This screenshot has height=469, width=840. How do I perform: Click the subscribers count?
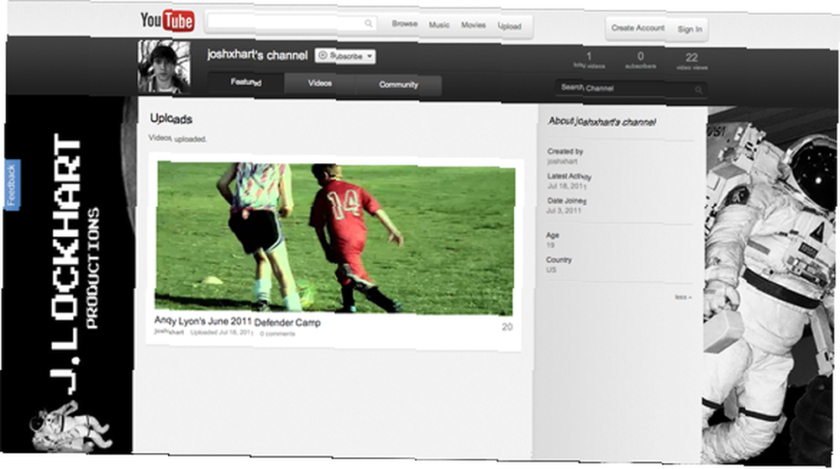point(640,61)
